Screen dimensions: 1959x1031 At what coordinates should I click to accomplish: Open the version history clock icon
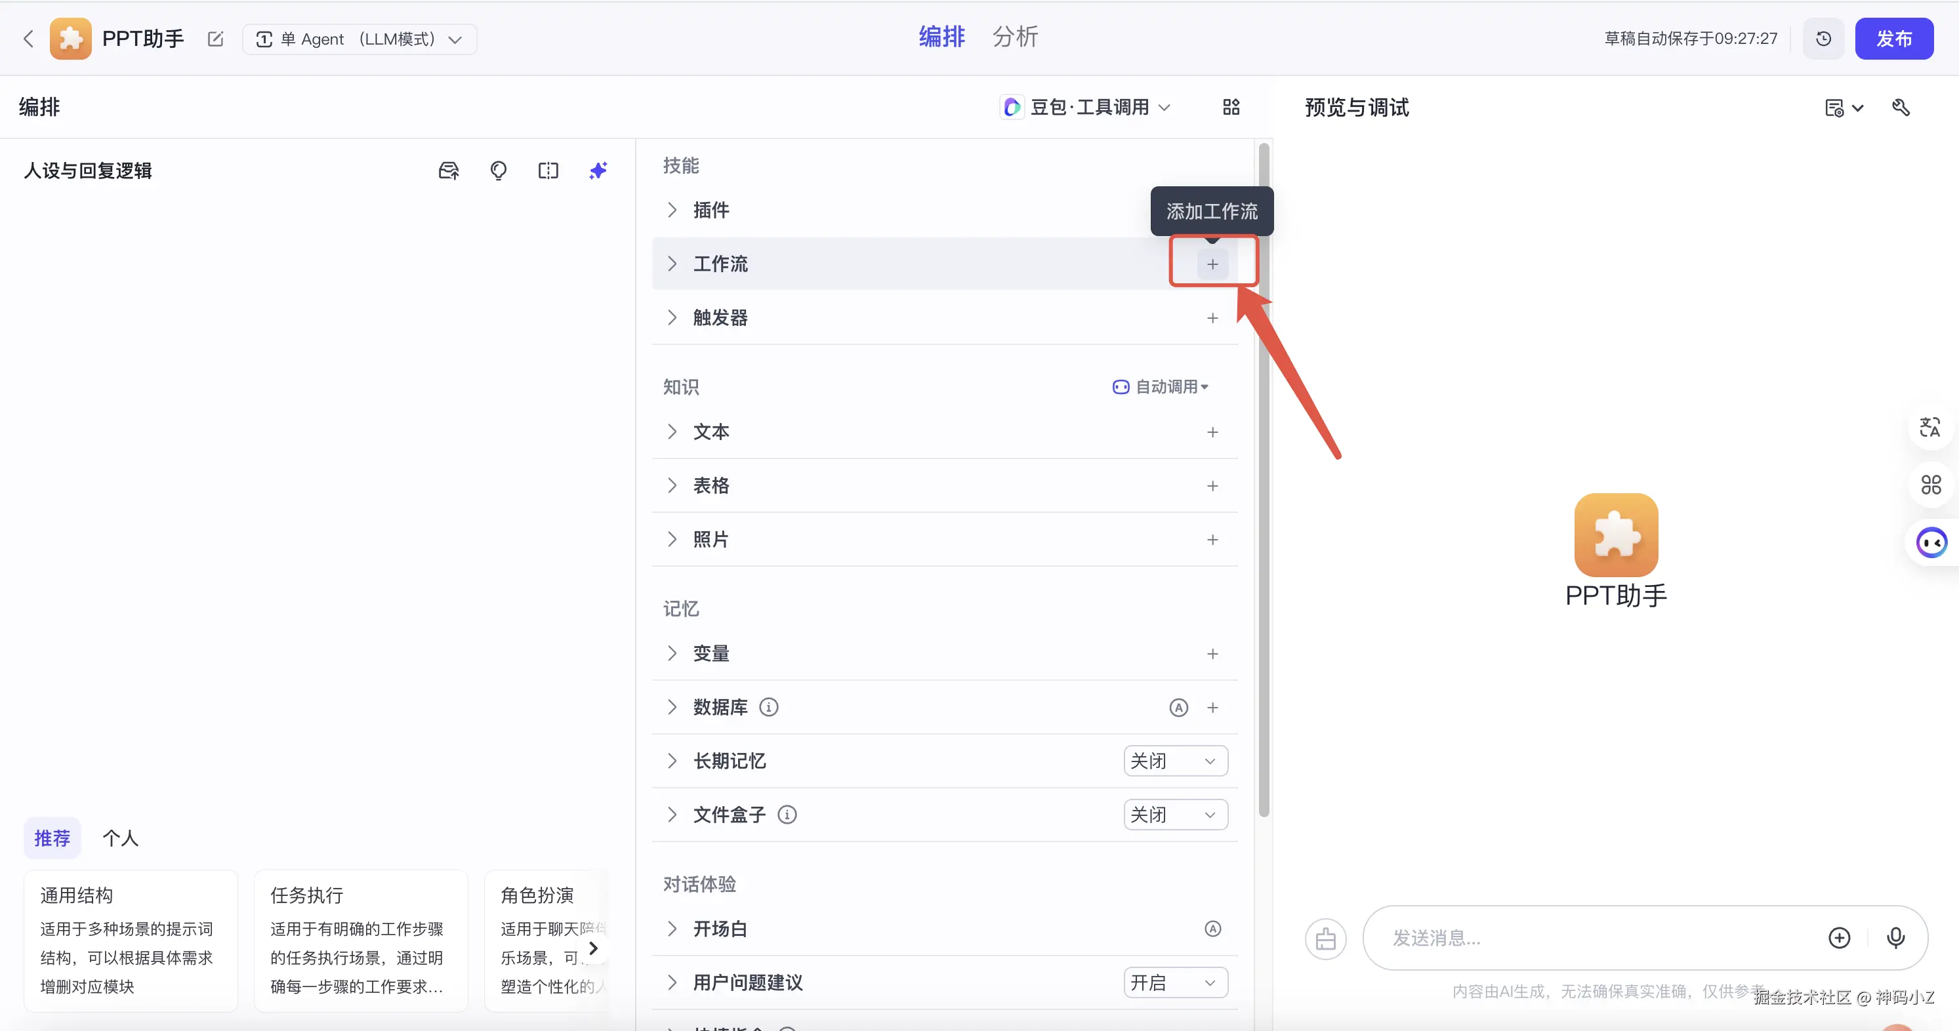click(x=1823, y=39)
